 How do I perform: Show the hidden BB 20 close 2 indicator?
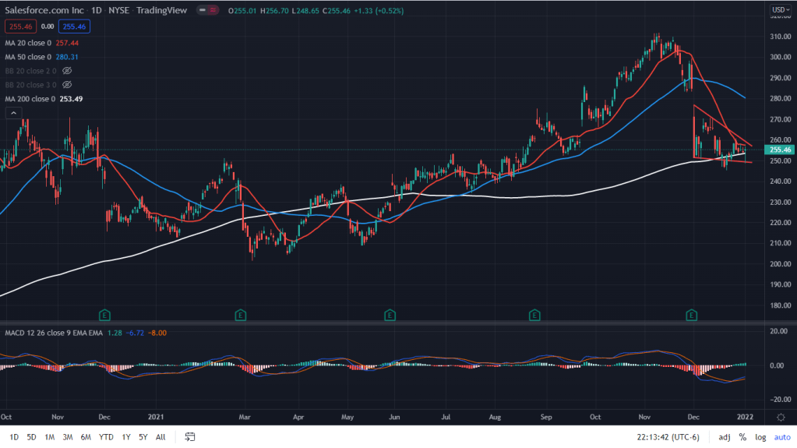pos(67,70)
